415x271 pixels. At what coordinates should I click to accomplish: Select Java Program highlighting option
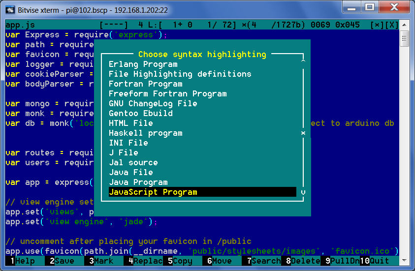point(138,182)
